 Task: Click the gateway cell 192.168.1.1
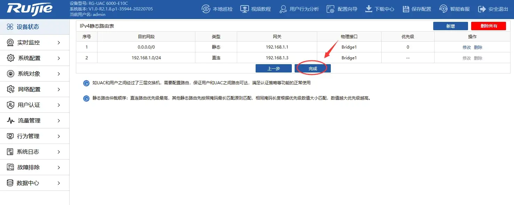[x=277, y=47]
